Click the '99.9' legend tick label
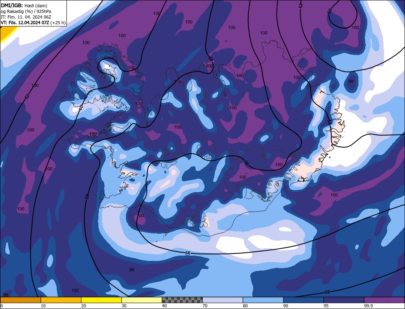This screenshot has height=309, width=405. (x=368, y=306)
